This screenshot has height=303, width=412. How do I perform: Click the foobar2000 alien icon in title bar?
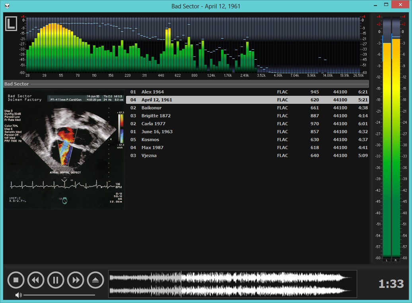[8, 6]
